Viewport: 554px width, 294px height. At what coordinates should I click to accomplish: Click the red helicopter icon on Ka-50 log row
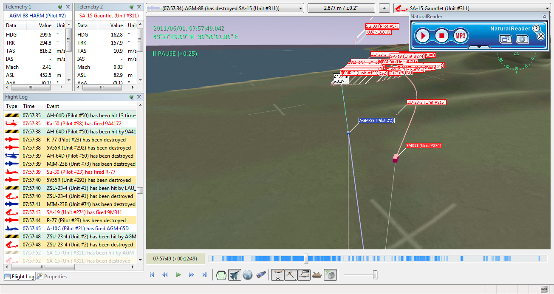[x=11, y=123]
